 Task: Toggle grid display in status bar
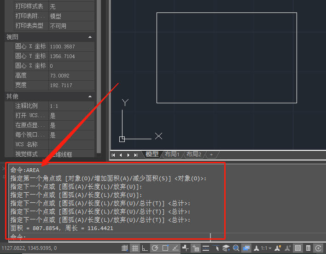pyautogui.click(x=135, y=248)
